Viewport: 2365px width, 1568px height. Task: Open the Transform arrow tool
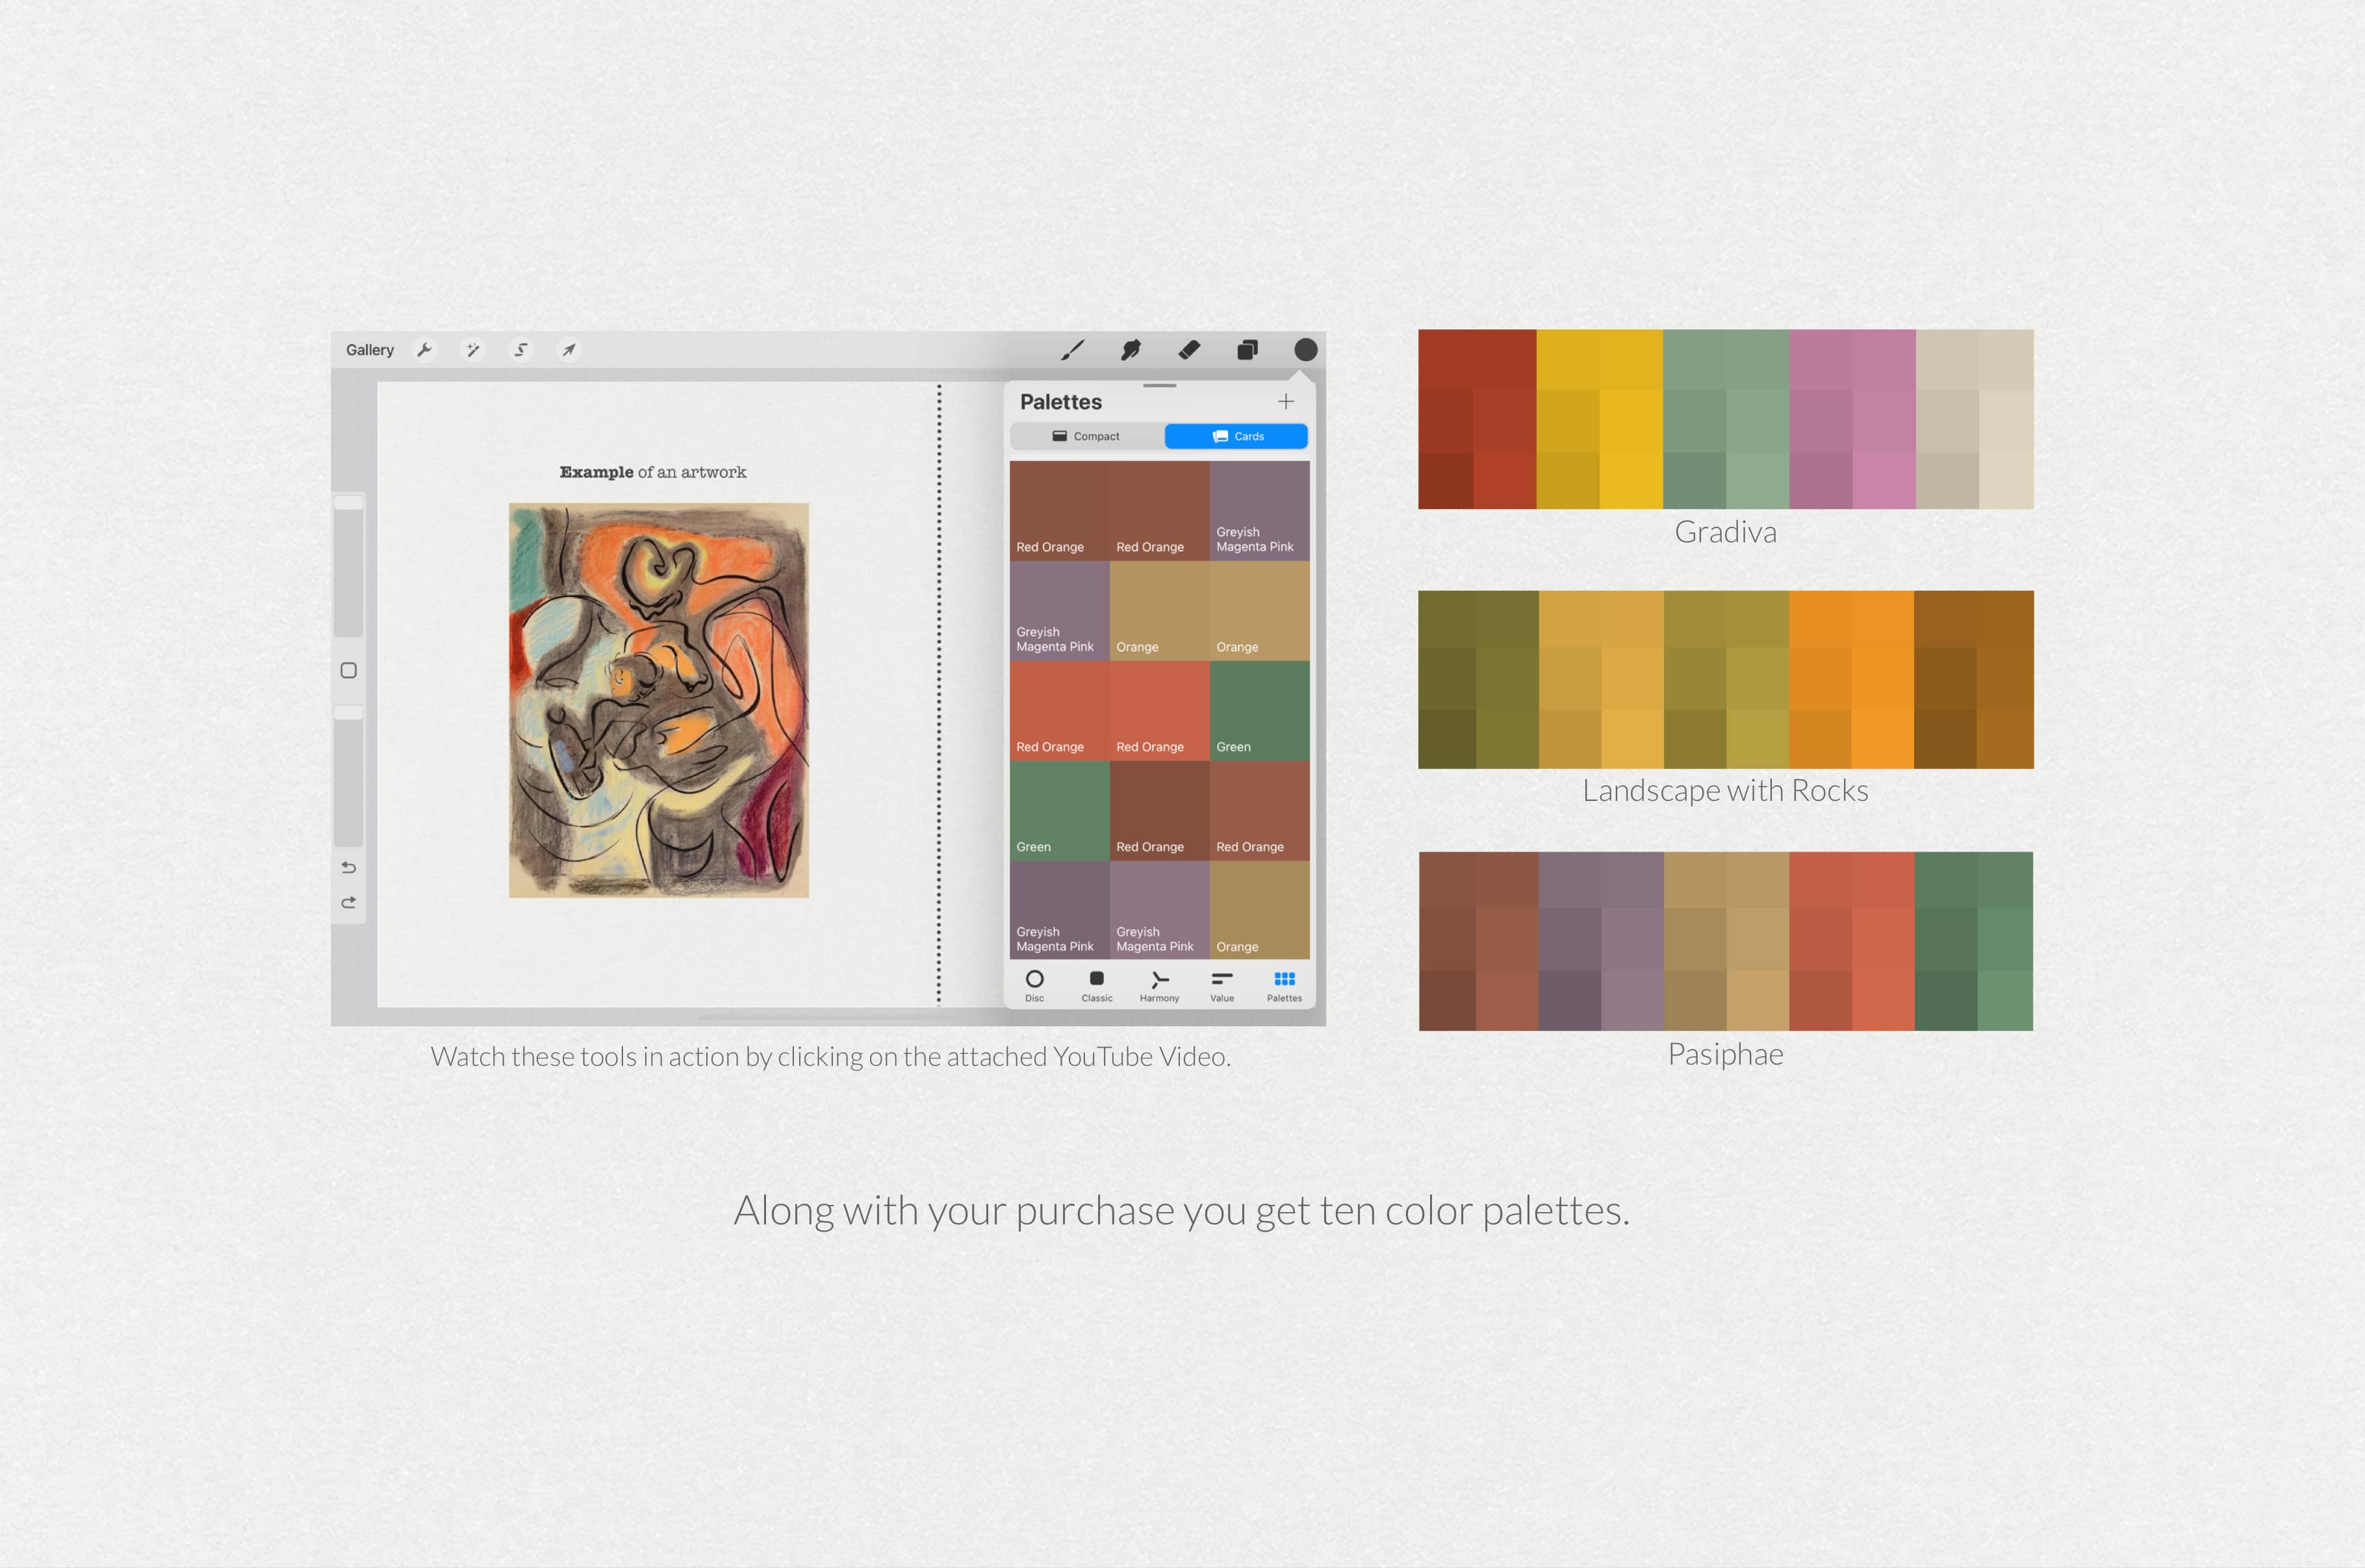coord(568,349)
